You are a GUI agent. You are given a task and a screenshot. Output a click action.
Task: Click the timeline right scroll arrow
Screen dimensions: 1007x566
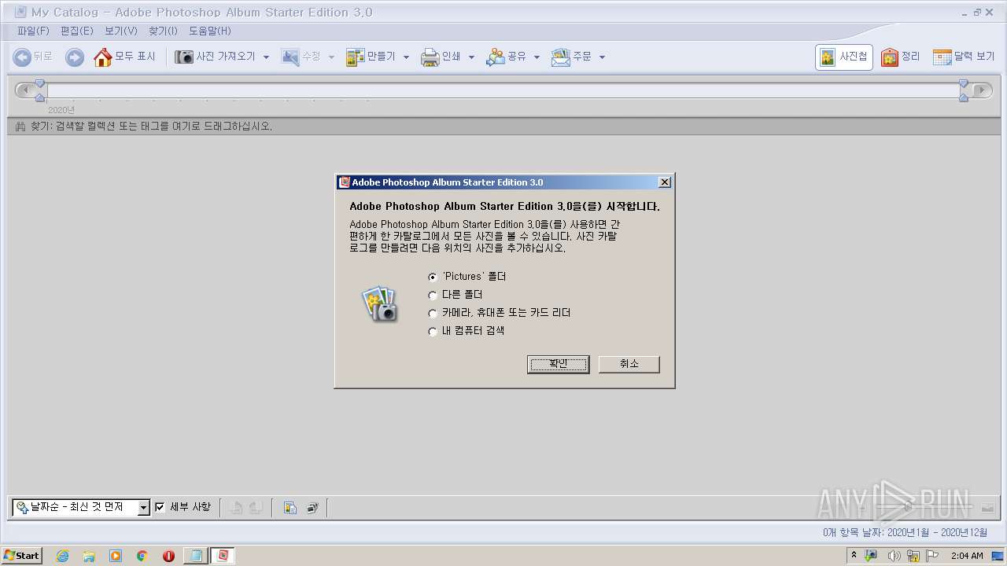coord(983,90)
